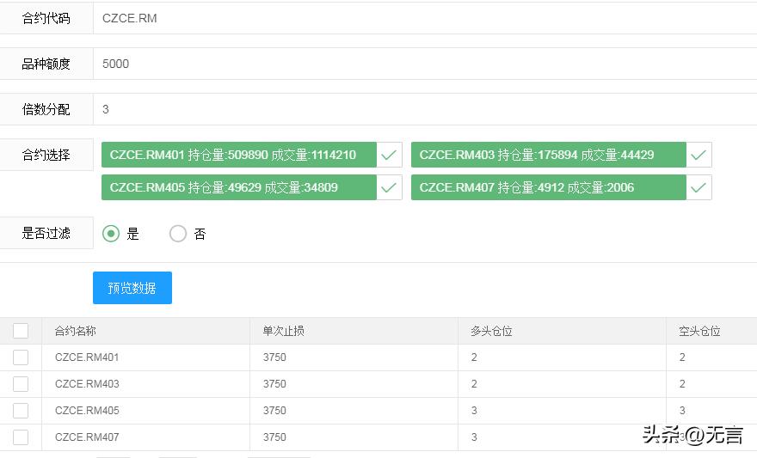Click the 合约代码 input field
757x458 pixels.
pyautogui.click(x=422, y=18)
